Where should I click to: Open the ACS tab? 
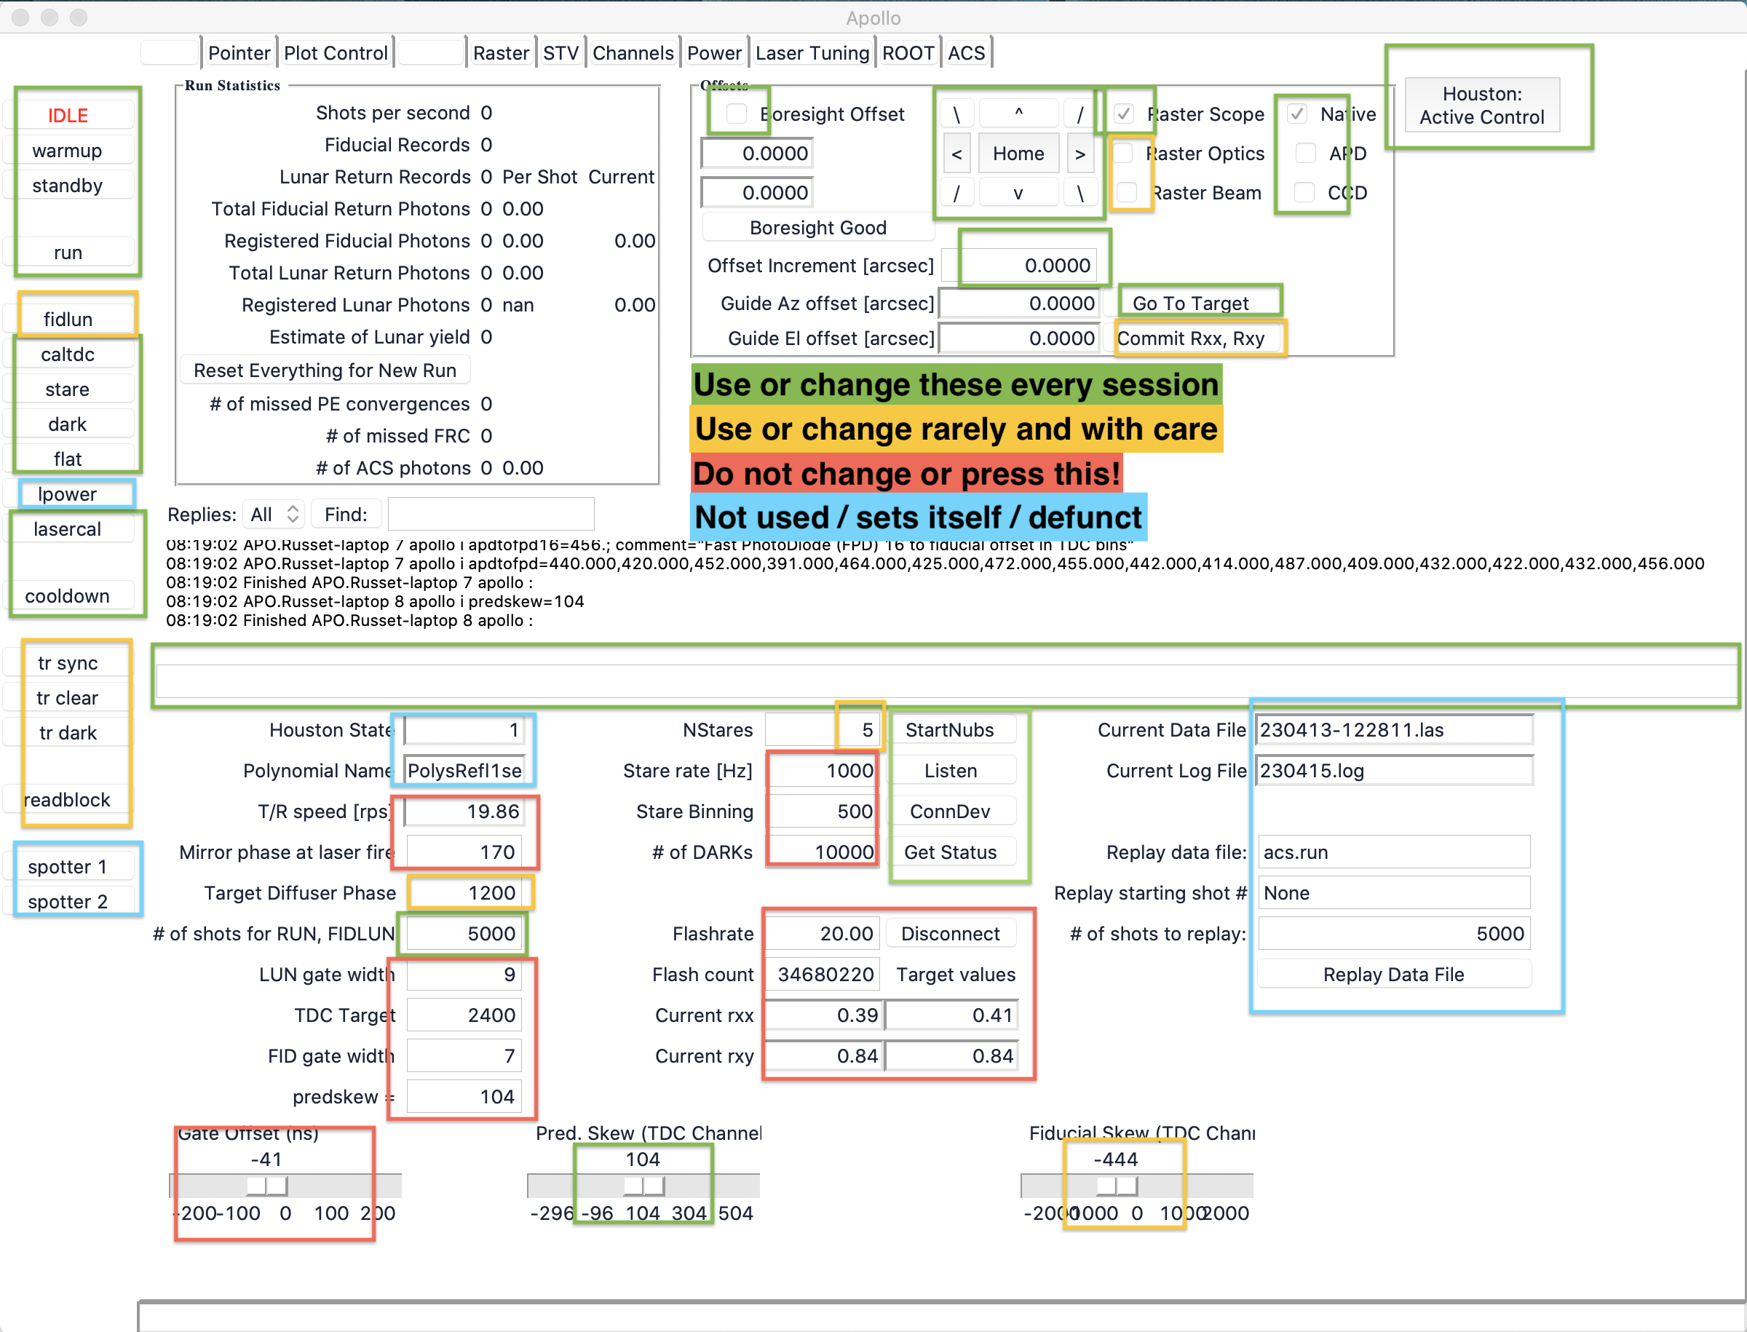966,53
